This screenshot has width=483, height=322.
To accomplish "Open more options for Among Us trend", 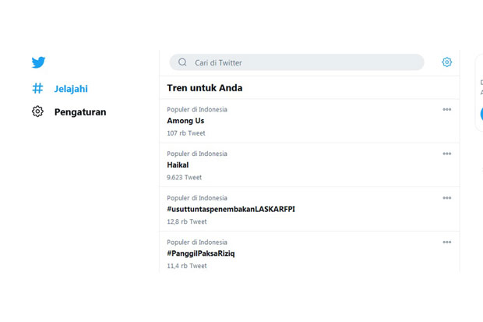I will [446, 109].
